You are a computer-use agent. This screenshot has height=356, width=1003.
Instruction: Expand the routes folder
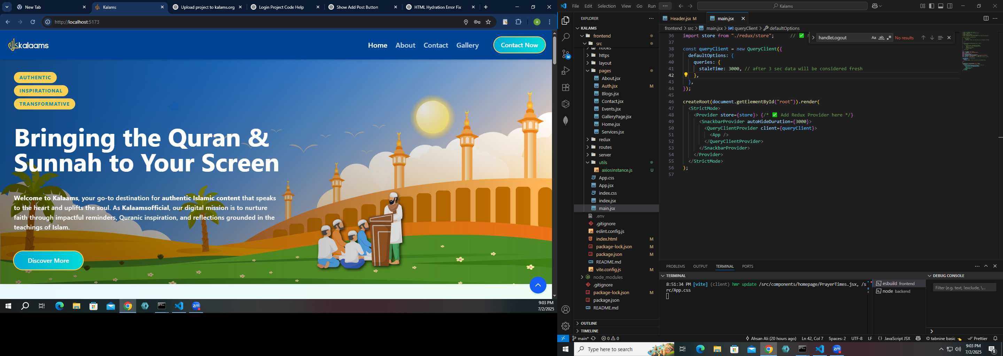point(588,147)
